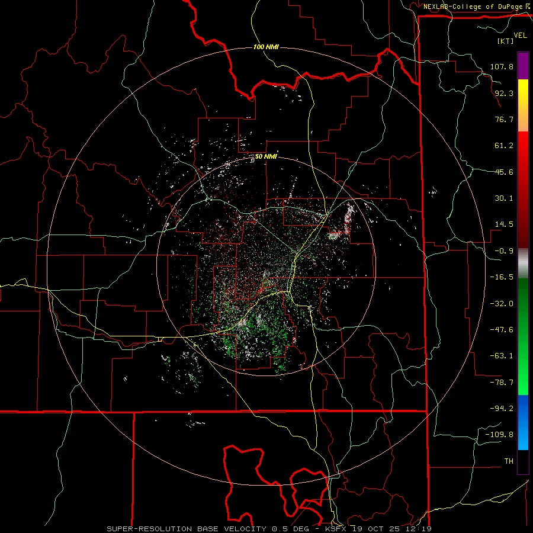Click the [KT] units label
Image resolution: width=533 pixels, height=533 pixels.
tap(505, 41)
